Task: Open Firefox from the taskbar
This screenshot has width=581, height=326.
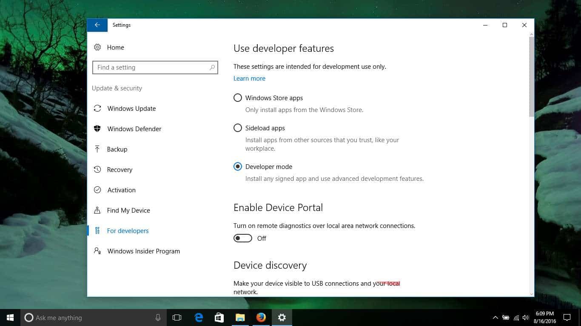Action: pyautogui.click(x=261, y=318)
